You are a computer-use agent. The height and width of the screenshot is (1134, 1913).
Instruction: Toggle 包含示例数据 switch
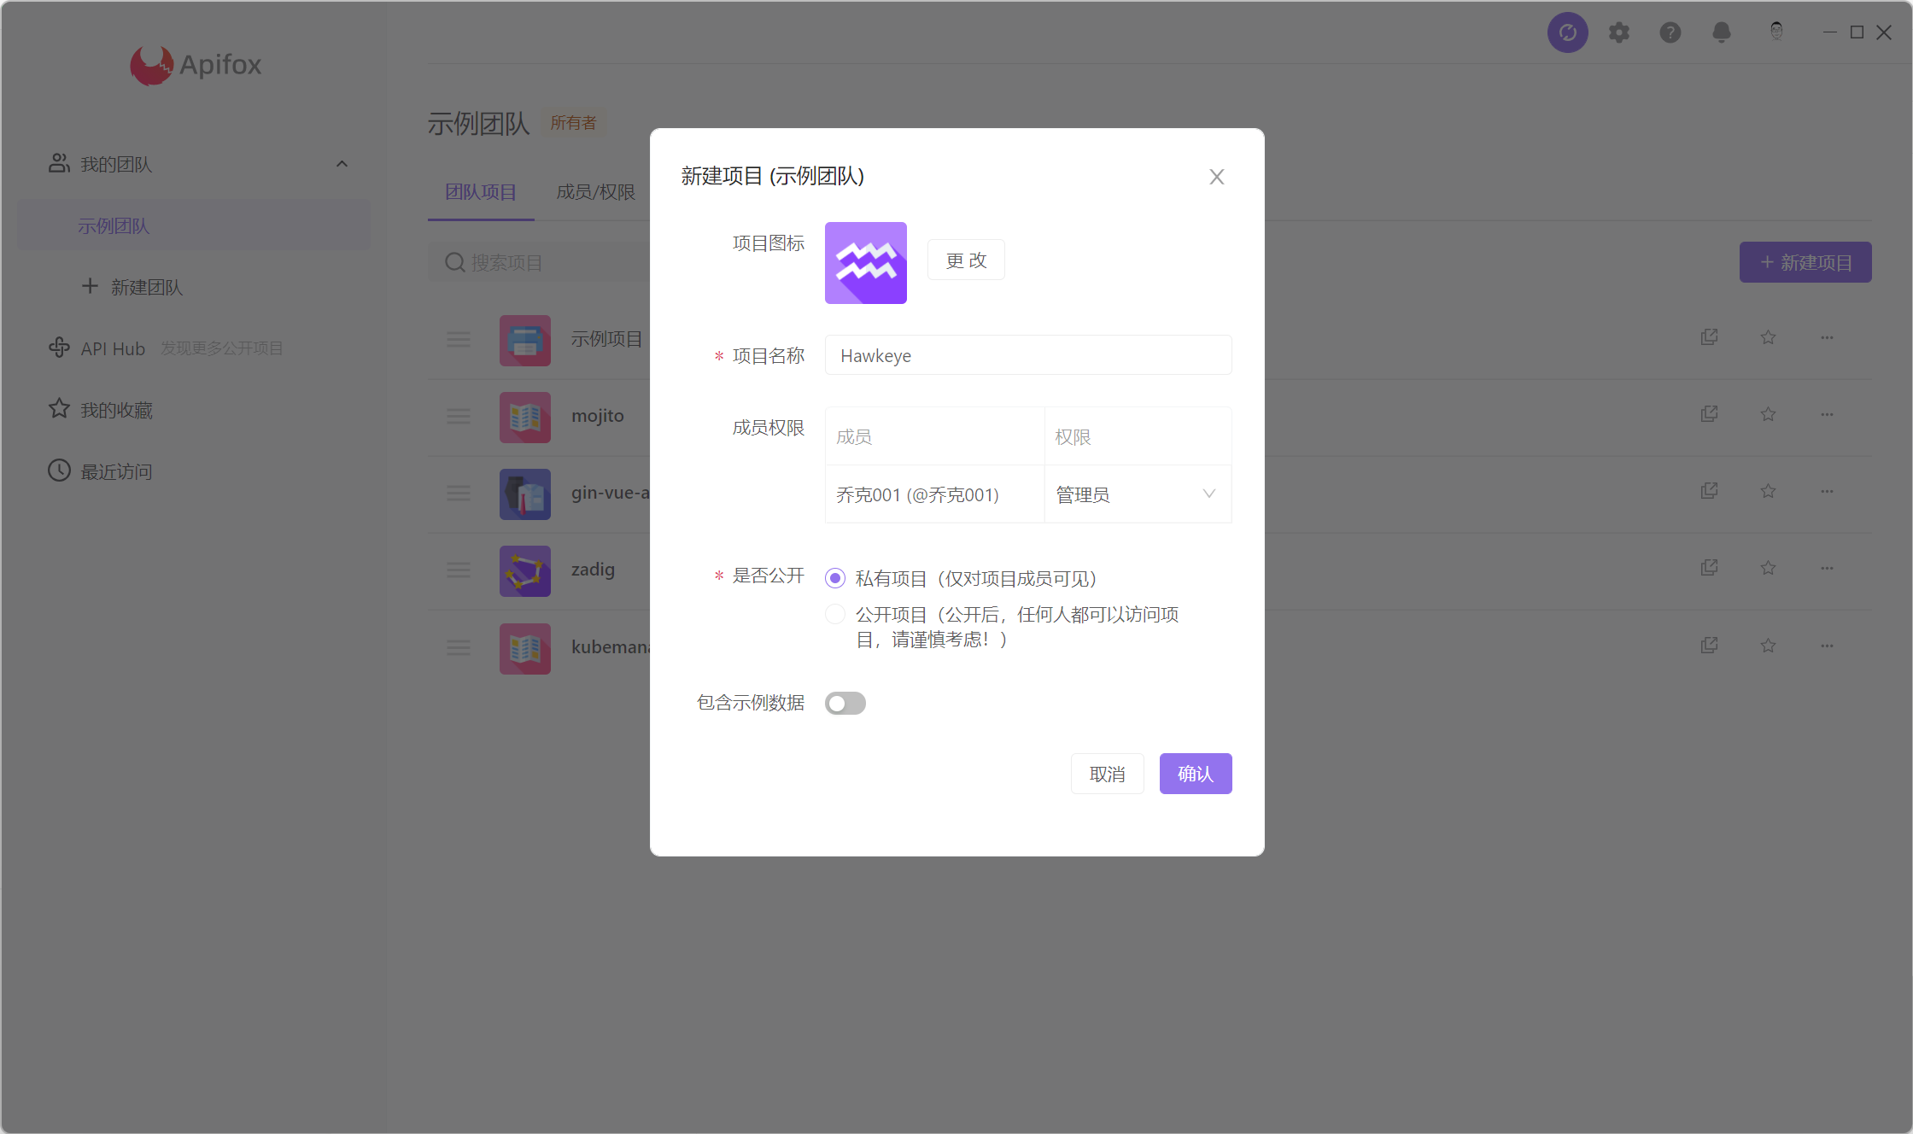click(x=845, y=703)
